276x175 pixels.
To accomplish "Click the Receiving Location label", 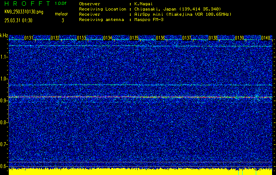I will pyautogui.click(x=103, y=9).
